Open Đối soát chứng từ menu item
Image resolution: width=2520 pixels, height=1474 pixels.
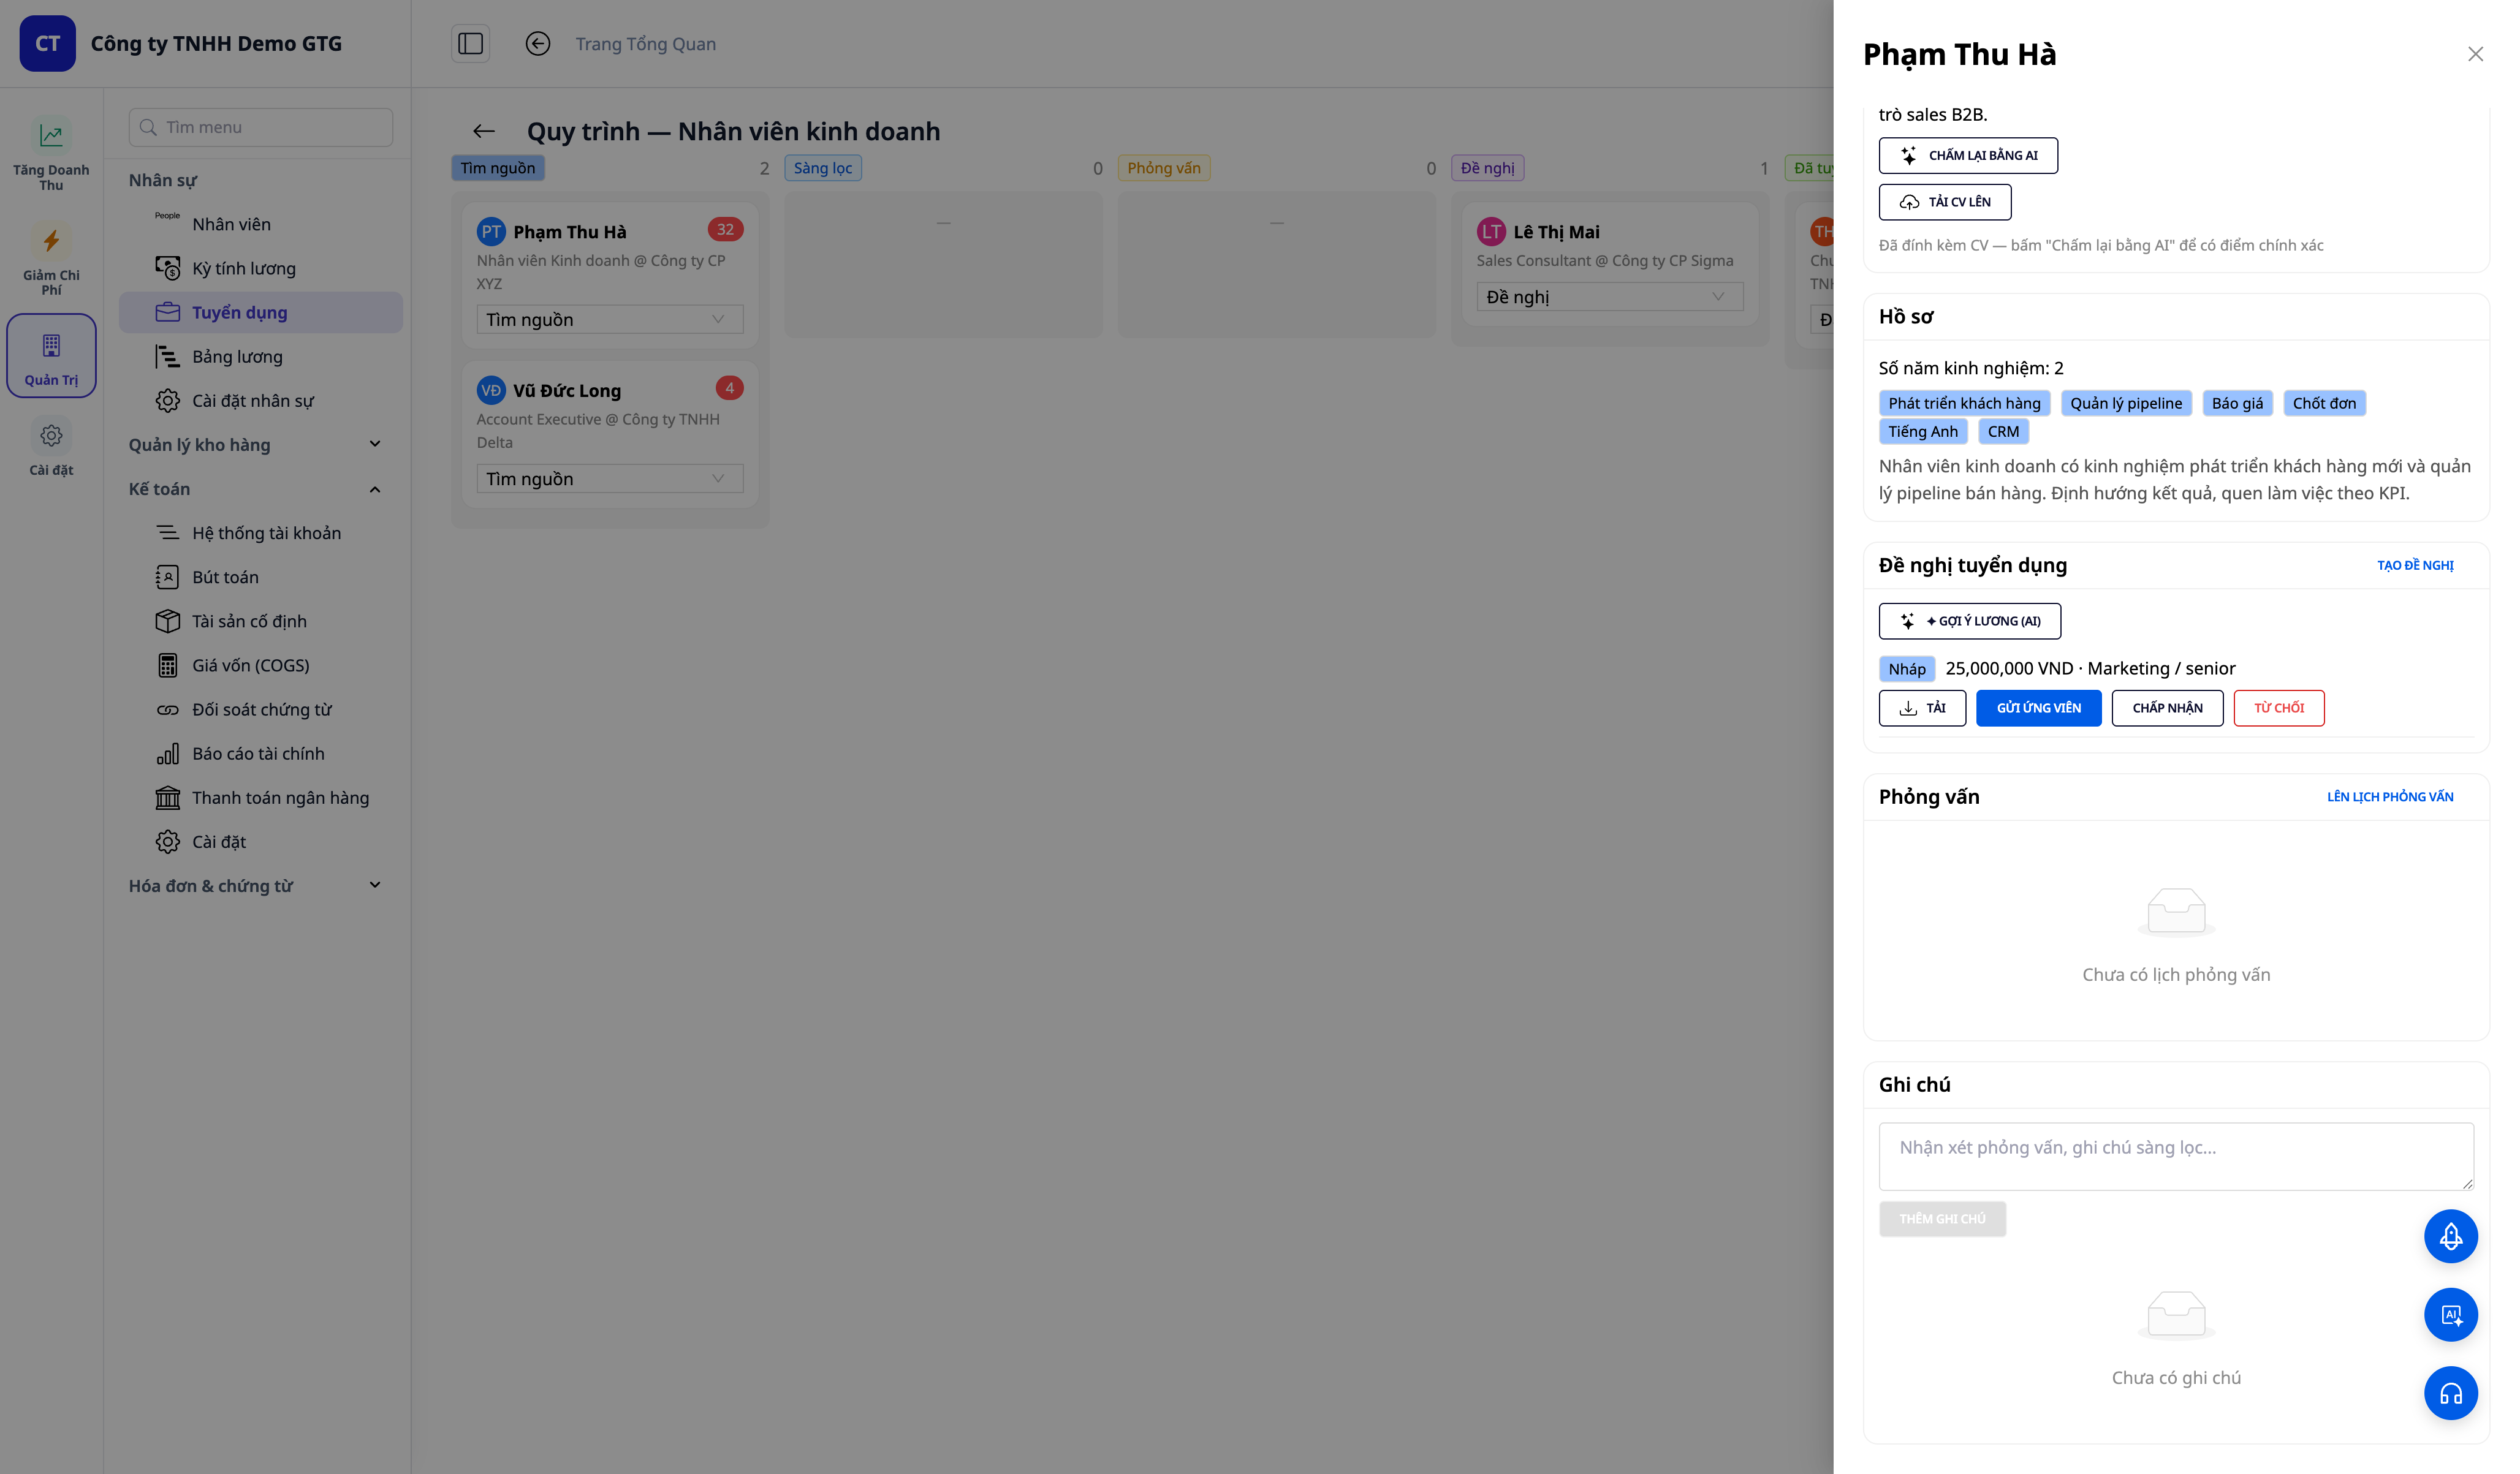(x=260, y=709)
